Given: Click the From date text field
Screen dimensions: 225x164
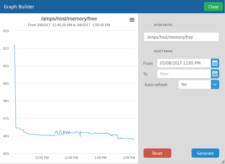Looking at the screenshot, I should 184,63.
